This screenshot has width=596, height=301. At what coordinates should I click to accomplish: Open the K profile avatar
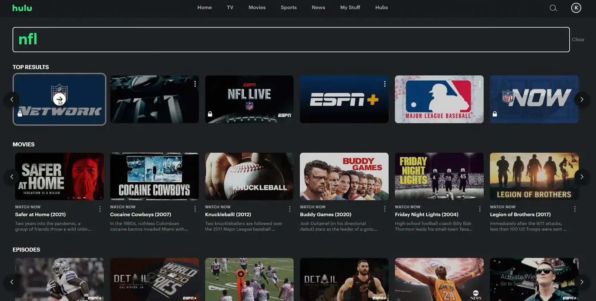(x=576, y=8)
